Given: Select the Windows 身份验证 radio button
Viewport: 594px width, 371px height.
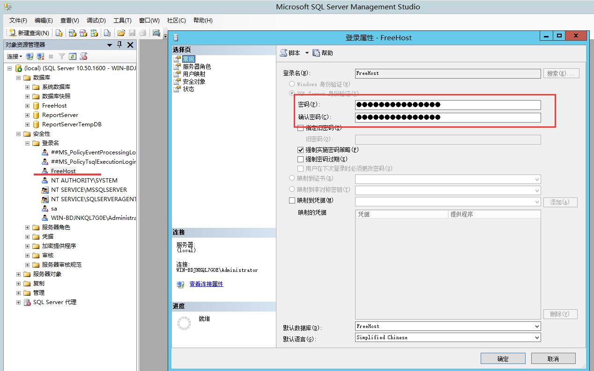Looking at the screenshot, I should pos(292,84).
